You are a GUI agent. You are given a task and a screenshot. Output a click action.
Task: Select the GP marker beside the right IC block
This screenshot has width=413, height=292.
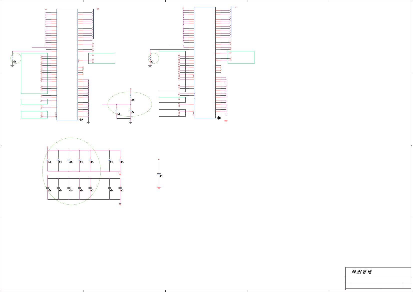tap(219, 118)
